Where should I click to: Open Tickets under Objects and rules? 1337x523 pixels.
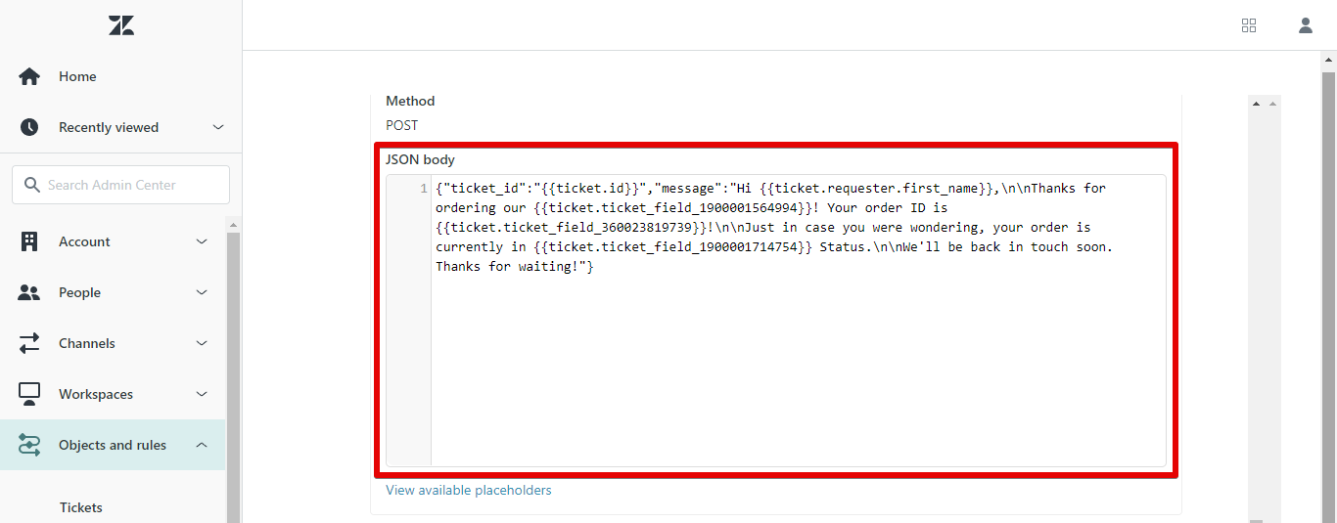tap(81, 507)
